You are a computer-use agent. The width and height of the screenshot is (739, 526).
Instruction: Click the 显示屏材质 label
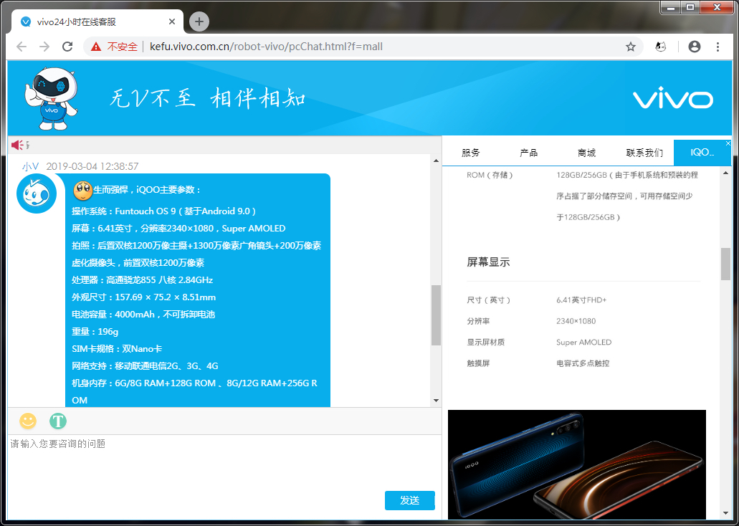[x=485, y=342]
